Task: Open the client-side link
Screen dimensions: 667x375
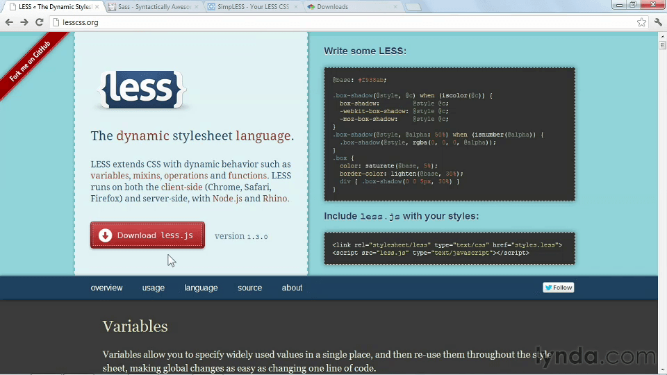Action: [181, 187]
